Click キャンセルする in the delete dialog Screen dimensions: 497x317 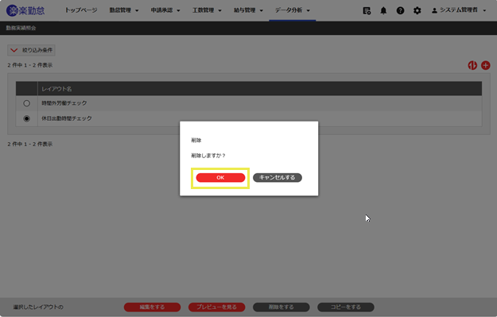pos(278,177)
